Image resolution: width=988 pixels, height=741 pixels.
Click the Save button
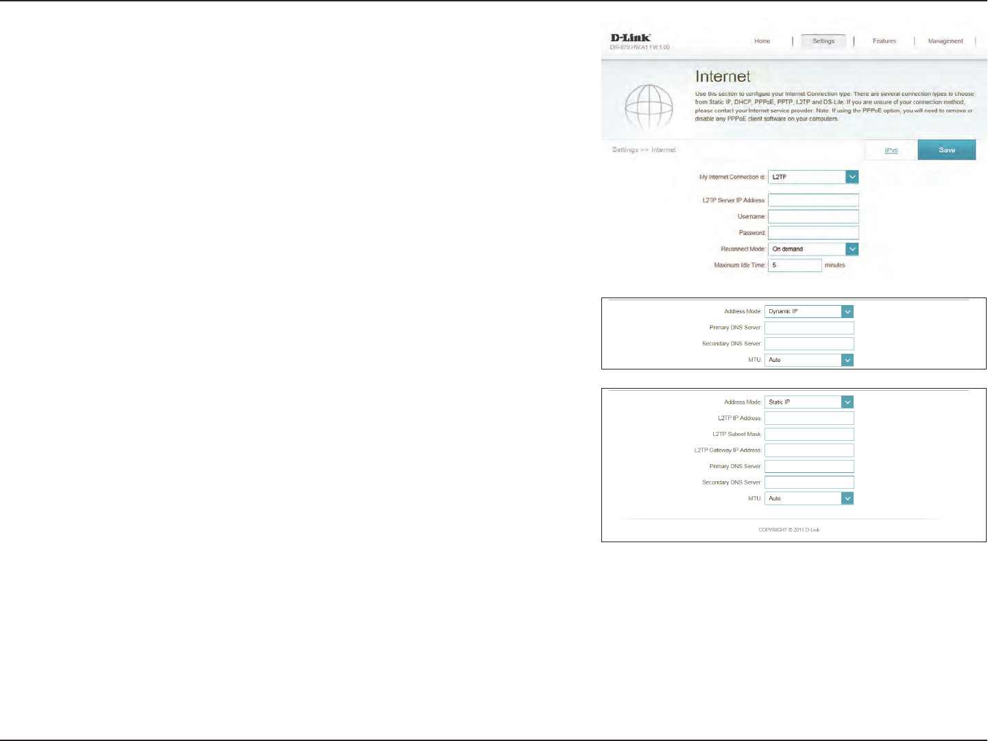[947, 150]
